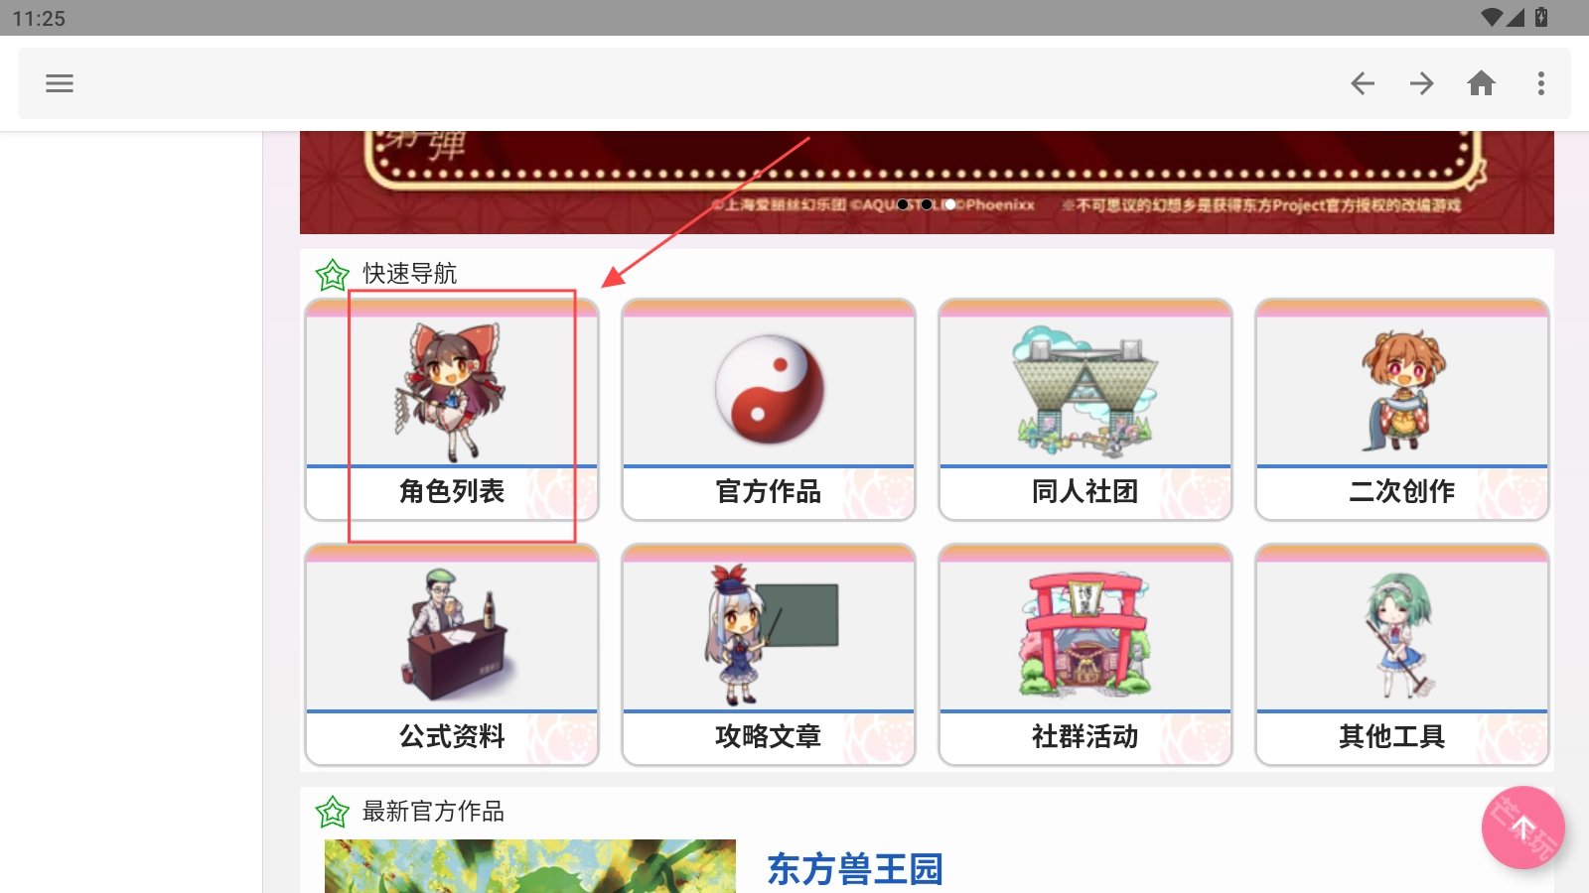The image size is (1589, 893).
Task: Open the three-dot overflow menu
Action: 1541,83
